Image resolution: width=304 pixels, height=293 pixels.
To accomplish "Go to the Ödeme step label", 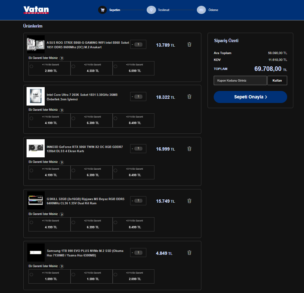I will [213, 10].
